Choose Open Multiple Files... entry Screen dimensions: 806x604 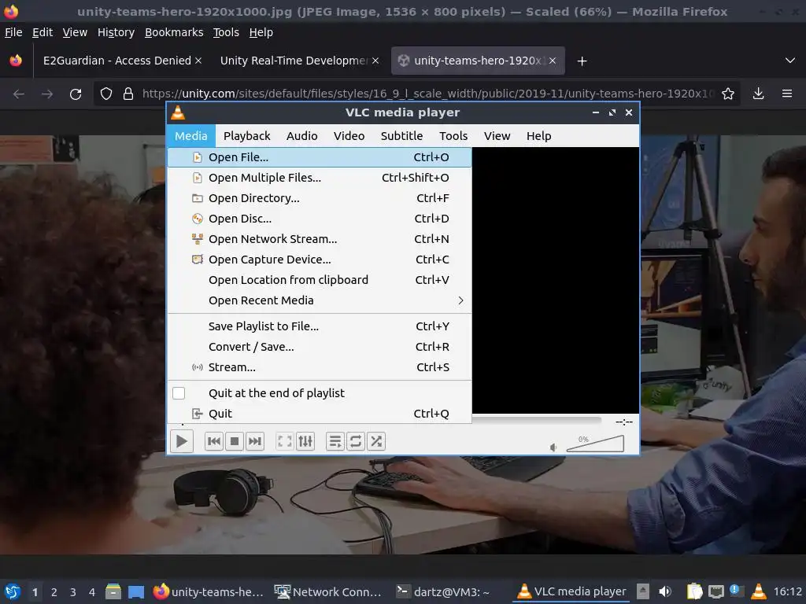click(320, 178)
